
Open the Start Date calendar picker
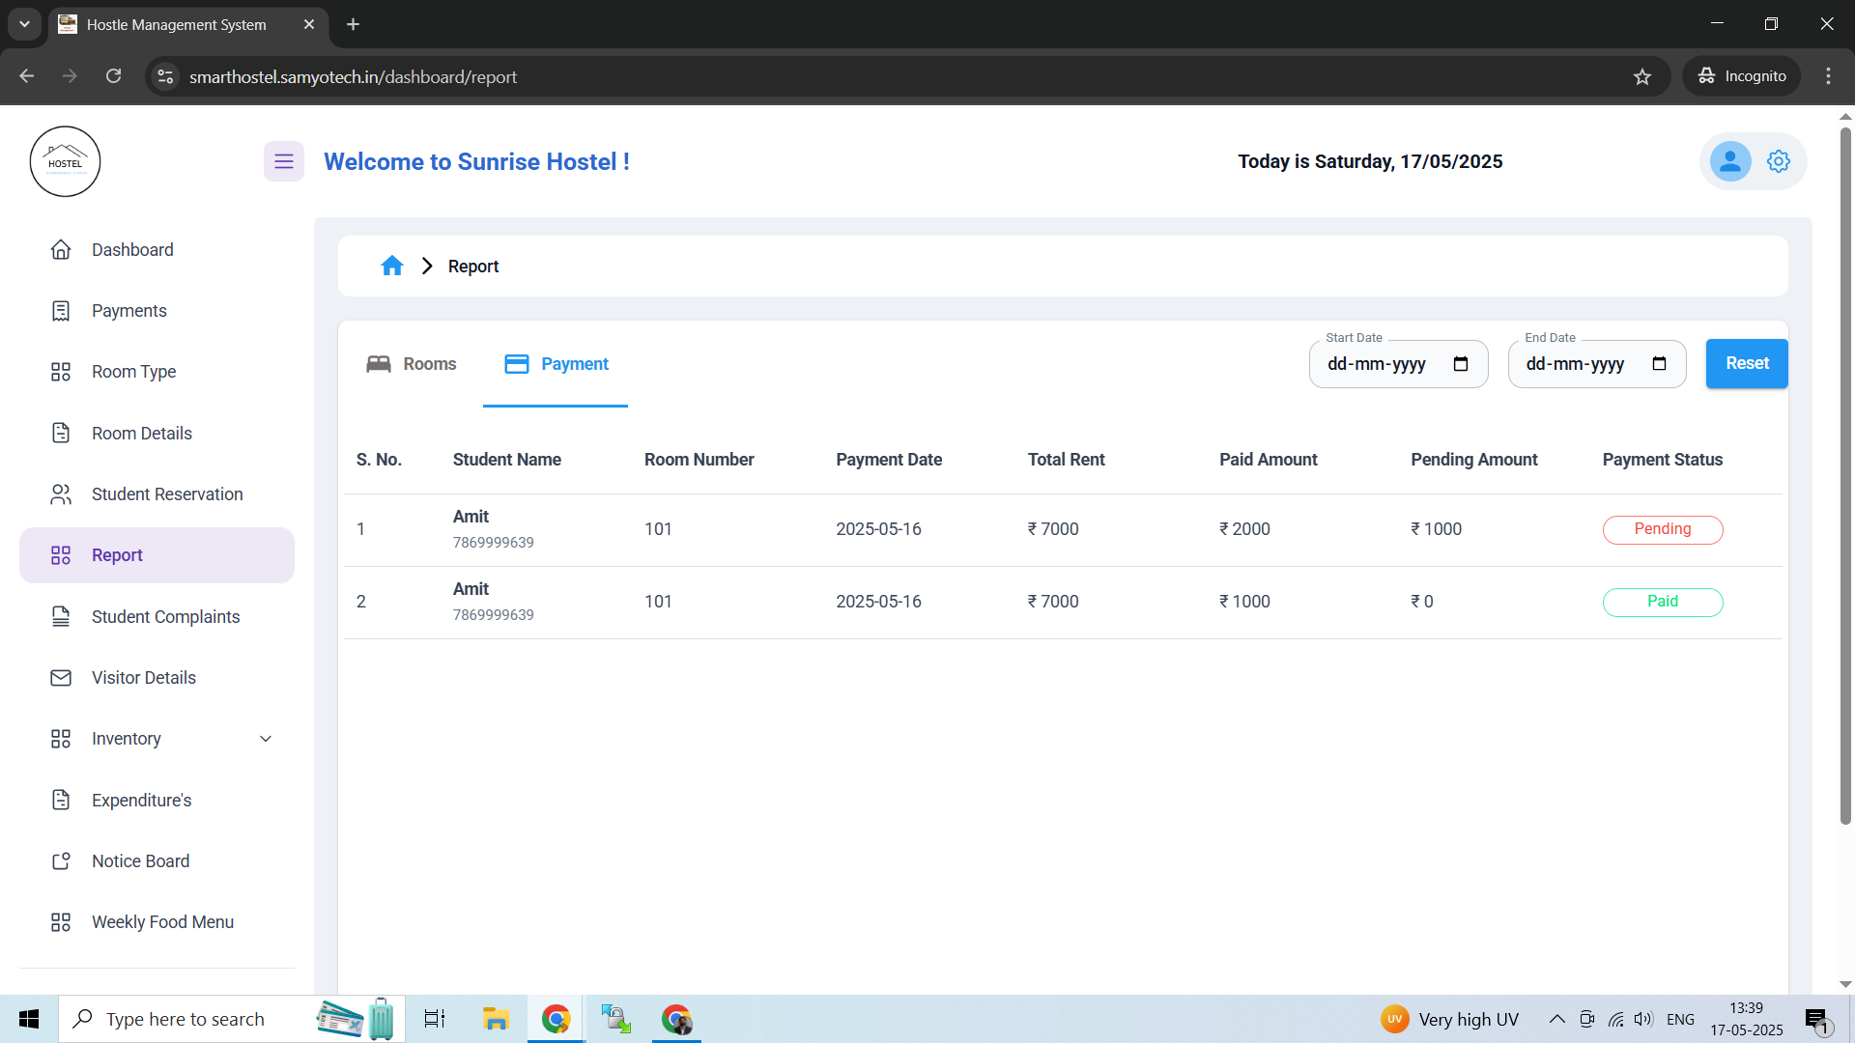(1461, 364)
